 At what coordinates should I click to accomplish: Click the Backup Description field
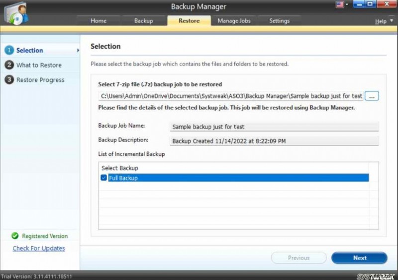click(274, 141)
